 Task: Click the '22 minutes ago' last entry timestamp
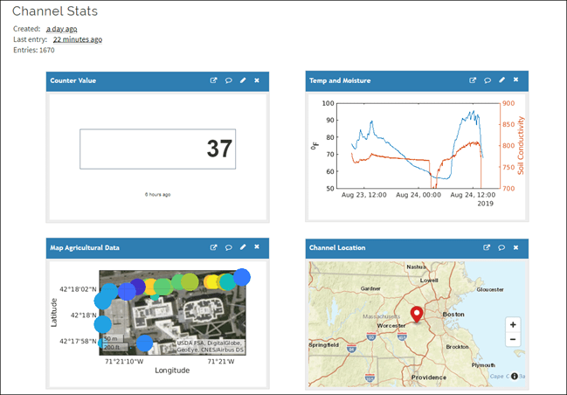78,39
